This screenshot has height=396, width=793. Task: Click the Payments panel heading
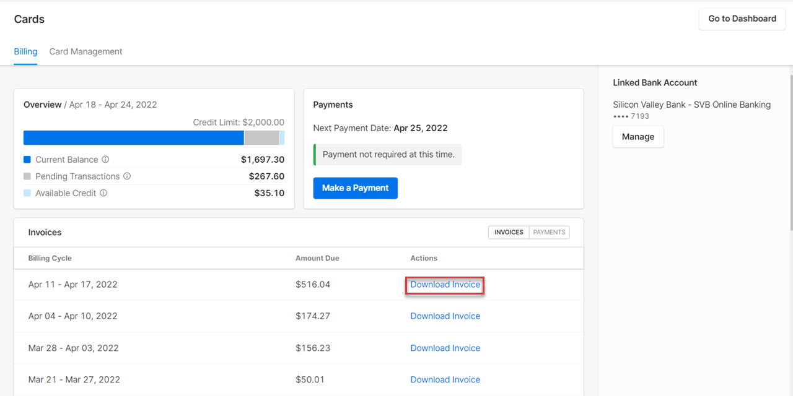pos(333,105)
